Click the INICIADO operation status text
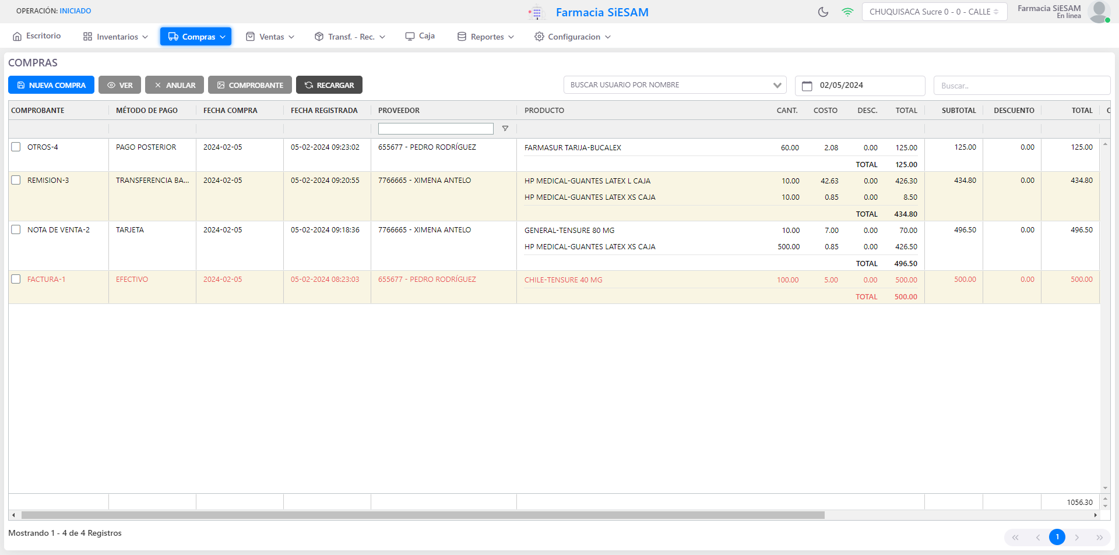This screenshot has width=1119, height=555. 75,11
